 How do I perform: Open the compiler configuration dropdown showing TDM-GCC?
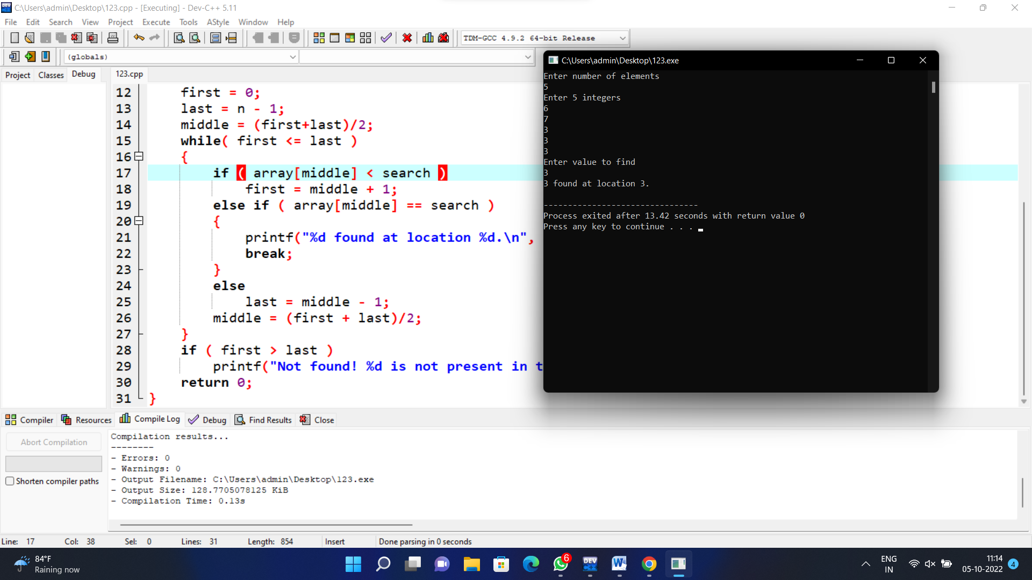622,38
